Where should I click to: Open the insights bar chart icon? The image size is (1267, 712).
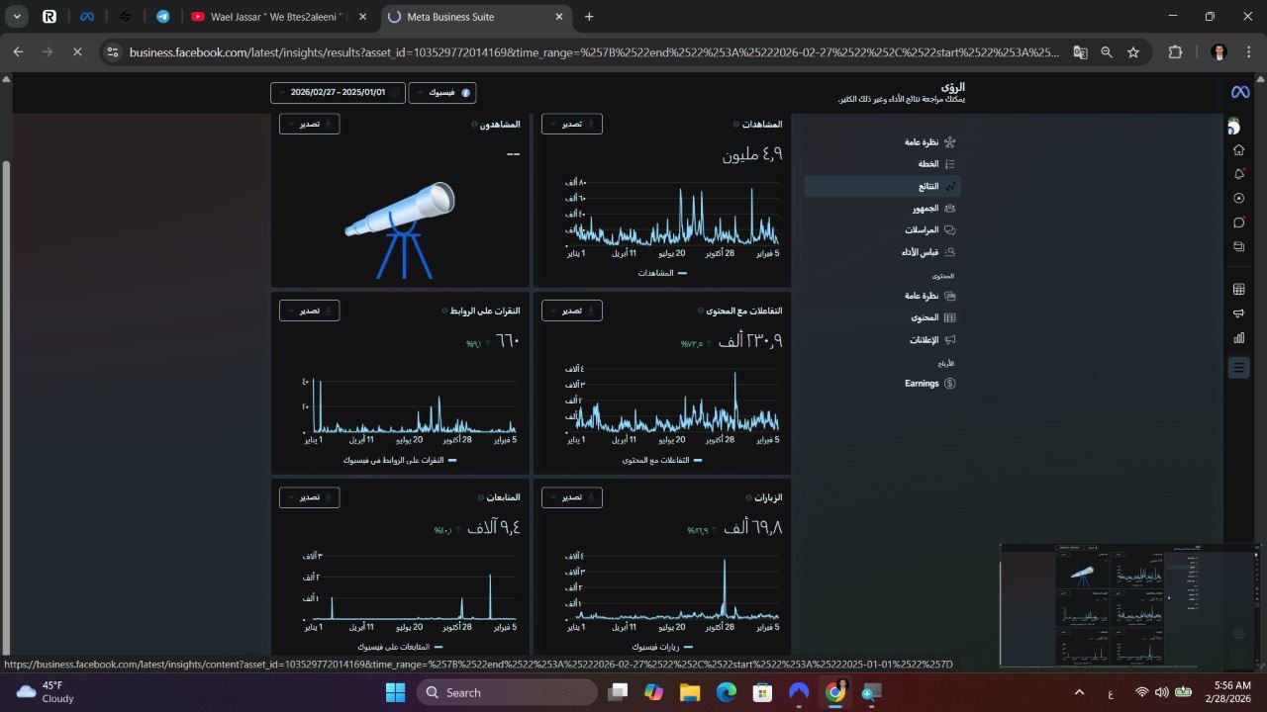coord(1238,338)
